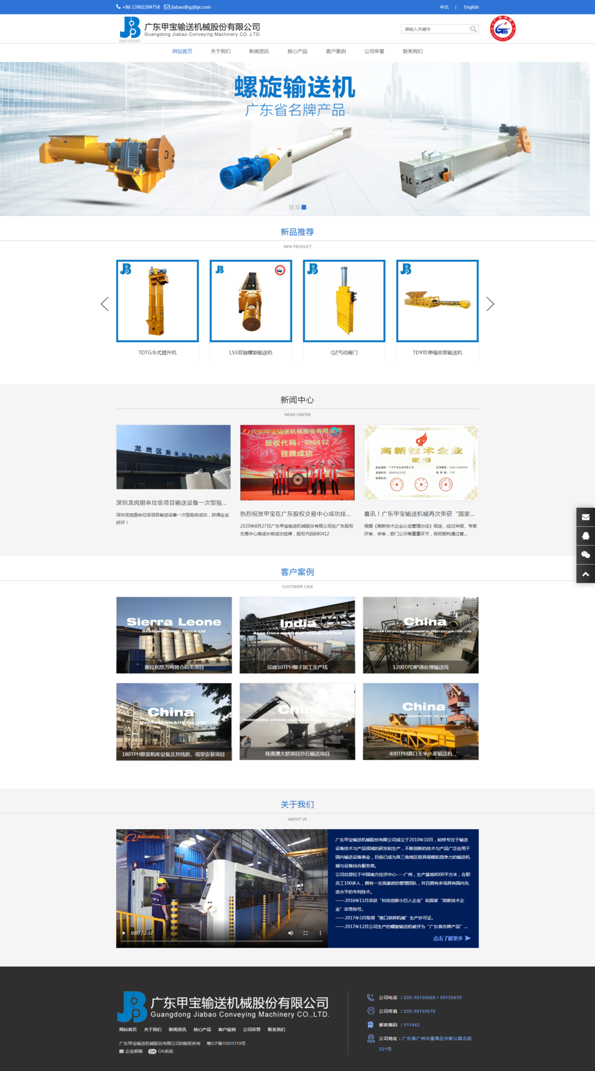Select the first banner carousel indicator dot

(x=291, y=207)
